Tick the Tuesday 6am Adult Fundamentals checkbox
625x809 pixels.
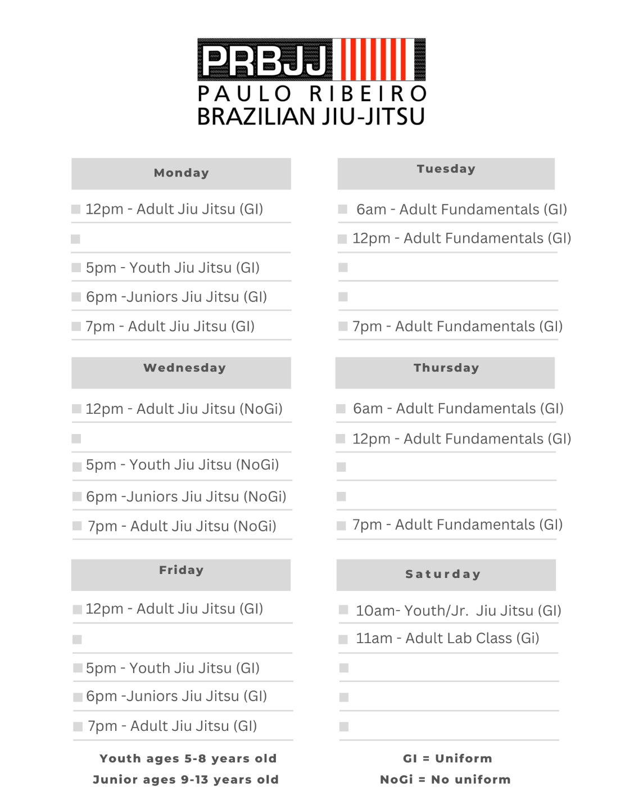(342, 210)
